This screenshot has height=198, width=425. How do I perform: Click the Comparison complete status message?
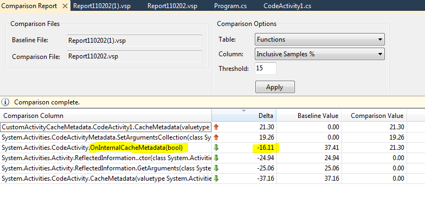pyautogui.click(x=47, y=102)
